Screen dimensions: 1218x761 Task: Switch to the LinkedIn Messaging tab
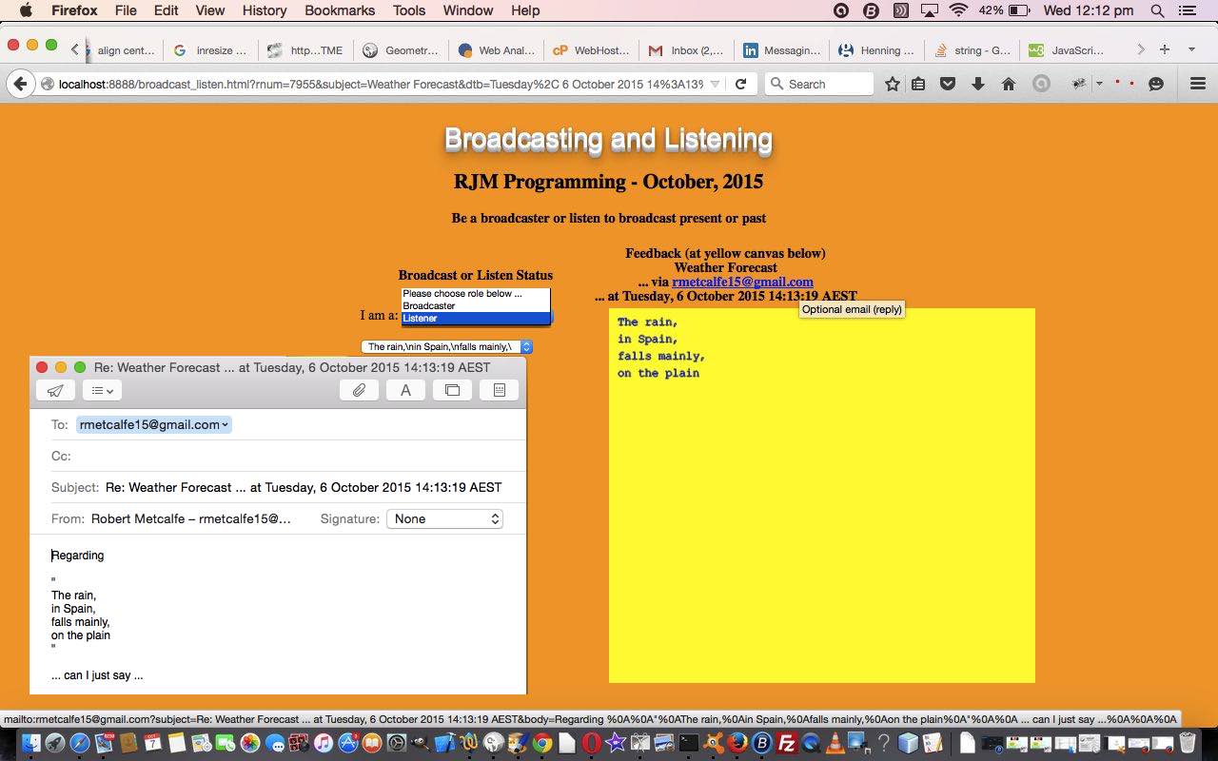(x=781, y=50)
